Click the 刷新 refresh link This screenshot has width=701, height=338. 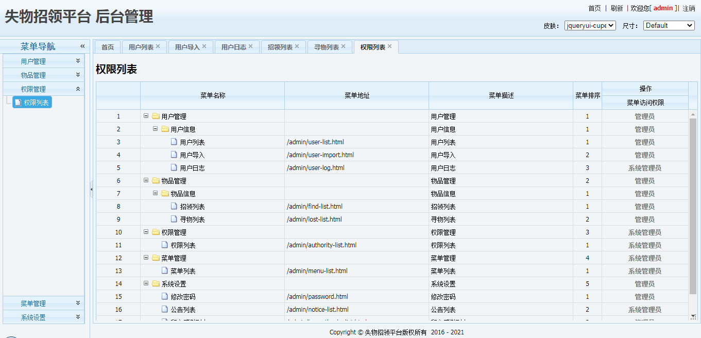[x=617, y=8]
